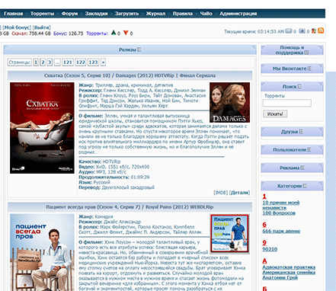The height and width of the screenshot is (291, 336).
Task: Click the current time 03:14:53 AM text
Action: point(270,31)
